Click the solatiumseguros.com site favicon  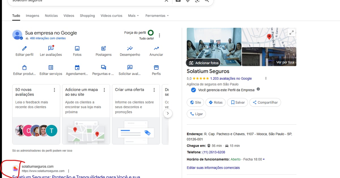[16, 169]
